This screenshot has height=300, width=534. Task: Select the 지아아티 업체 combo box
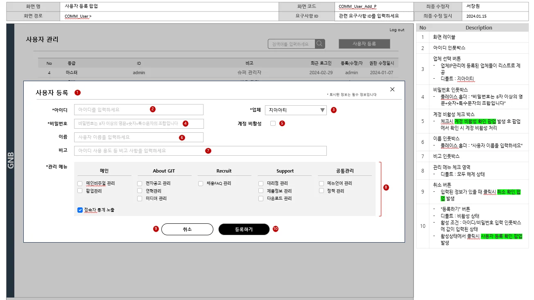[296, 110]
